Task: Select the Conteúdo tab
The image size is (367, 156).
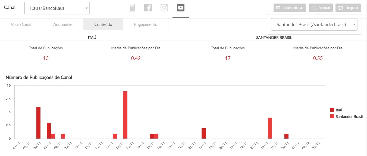Action: pos(103,25)
